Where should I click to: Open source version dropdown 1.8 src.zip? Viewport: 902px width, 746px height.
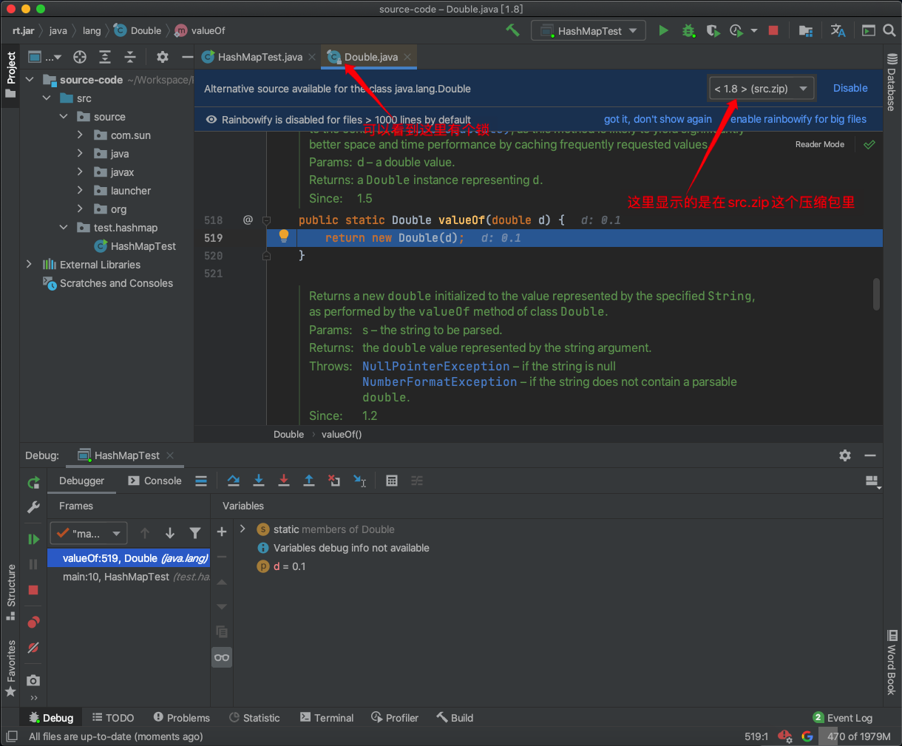point(761,89)
